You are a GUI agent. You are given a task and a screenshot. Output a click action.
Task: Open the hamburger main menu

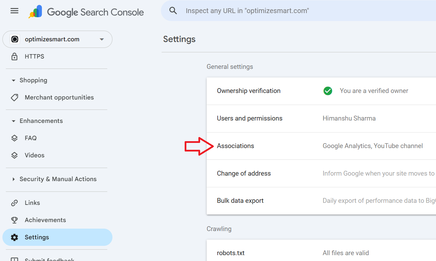point(14,11)
